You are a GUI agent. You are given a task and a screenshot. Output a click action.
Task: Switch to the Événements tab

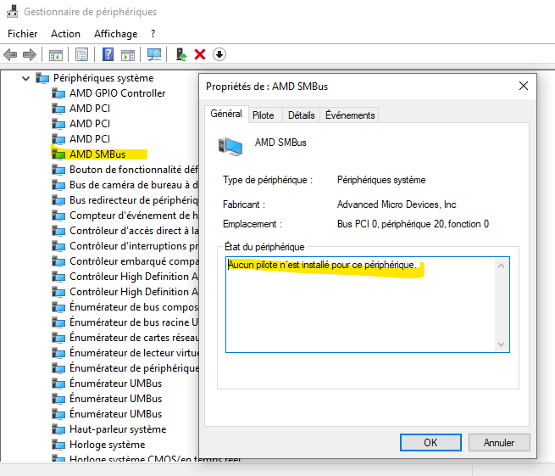(350, 115)
